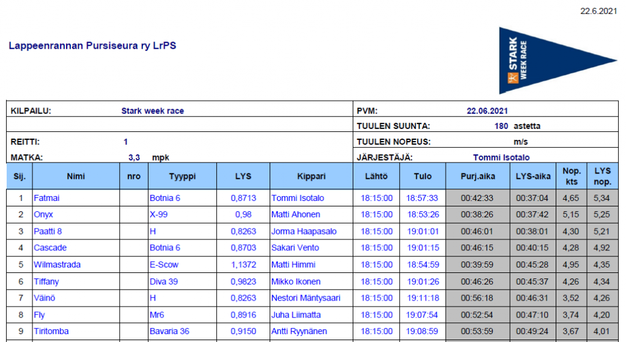Image resolution: width=626 pixels, height=342 pixels.
Task: Click sailing time 00:42:33
Action: tap(477, 198)
